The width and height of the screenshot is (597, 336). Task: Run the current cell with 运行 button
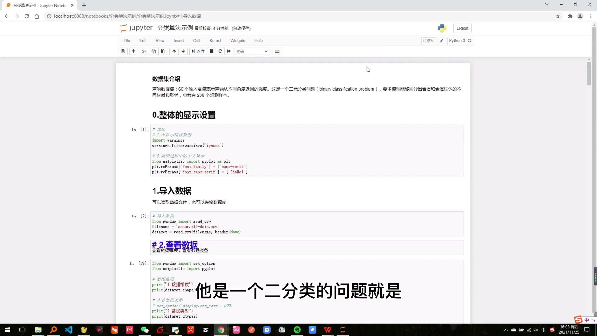pyautogui.click(x=198, y=51)
